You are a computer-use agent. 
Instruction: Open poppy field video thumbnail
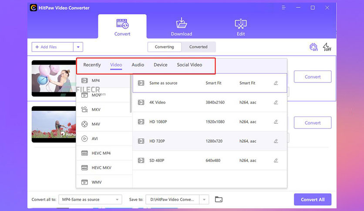54,125
